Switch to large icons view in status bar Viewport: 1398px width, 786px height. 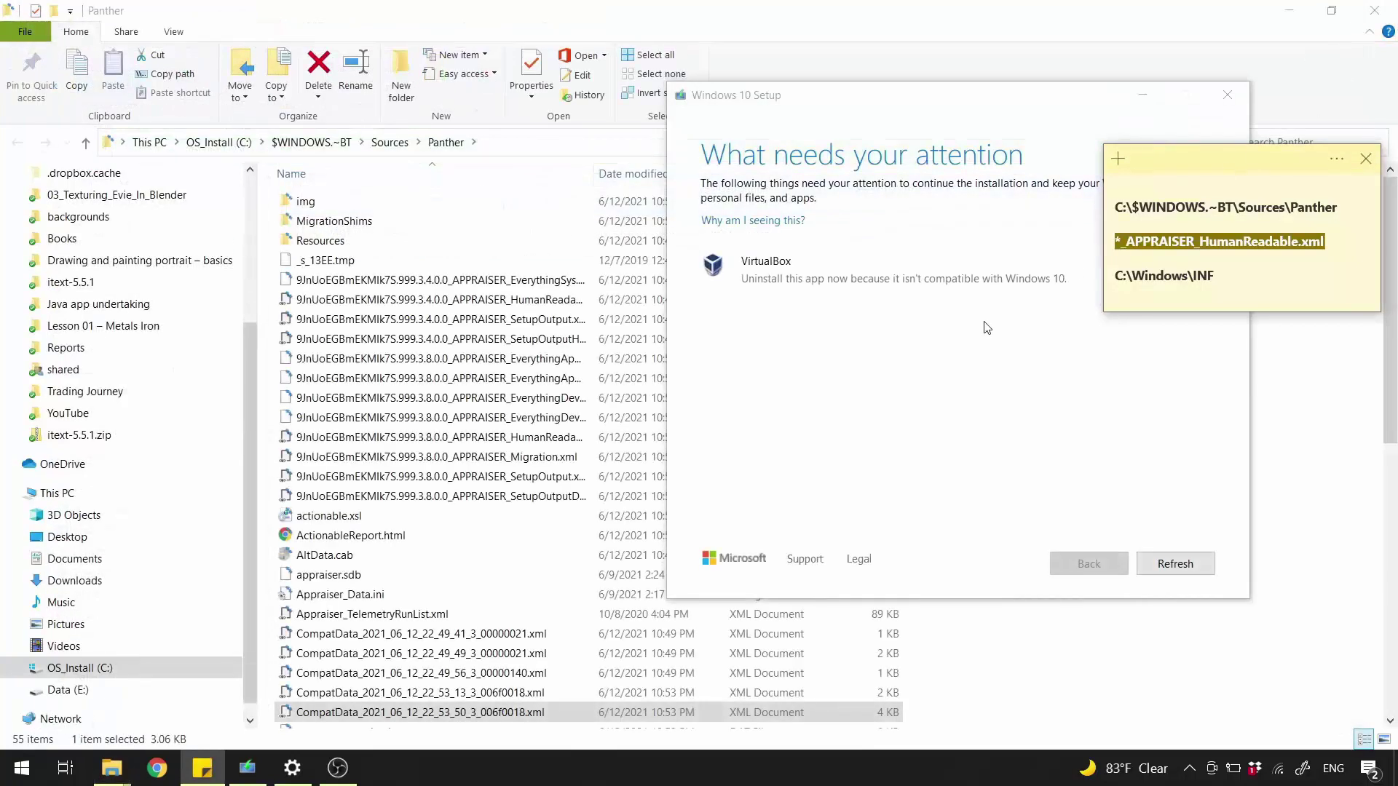point(1384,739)
